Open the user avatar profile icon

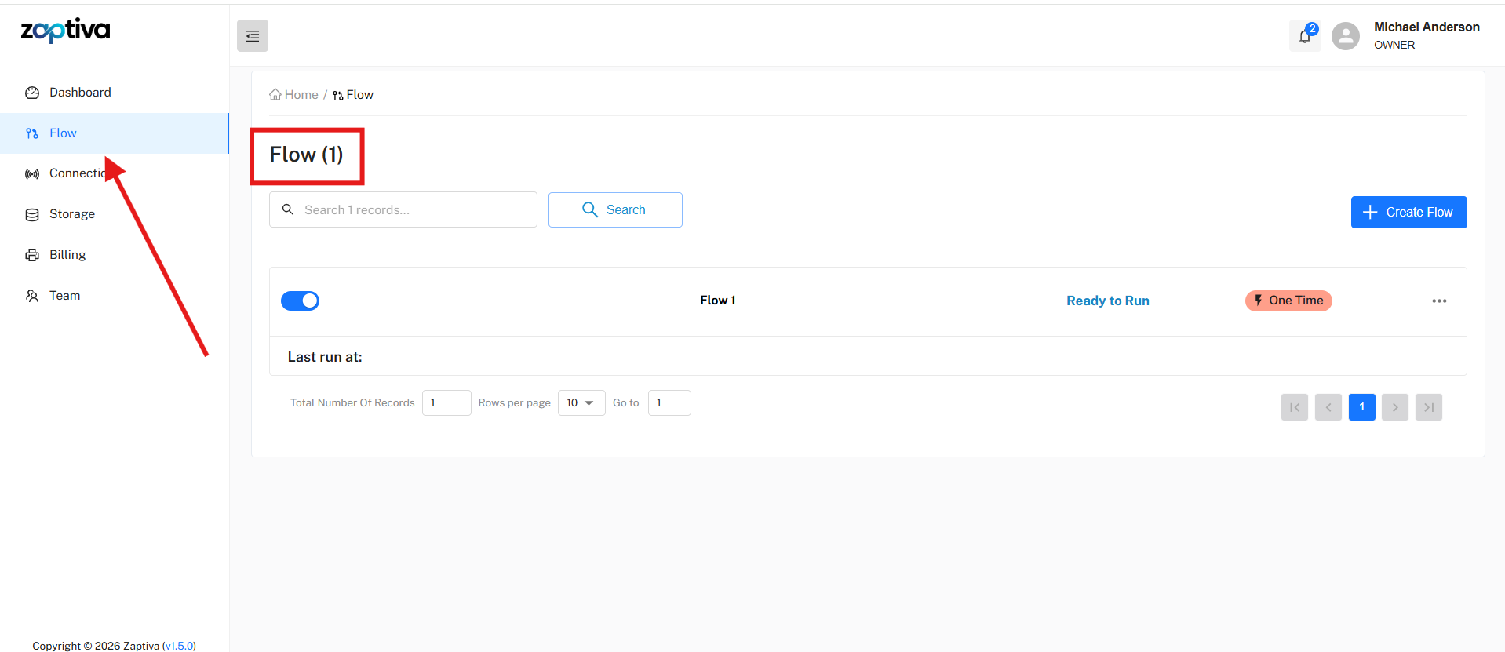tap(1345, 36)
